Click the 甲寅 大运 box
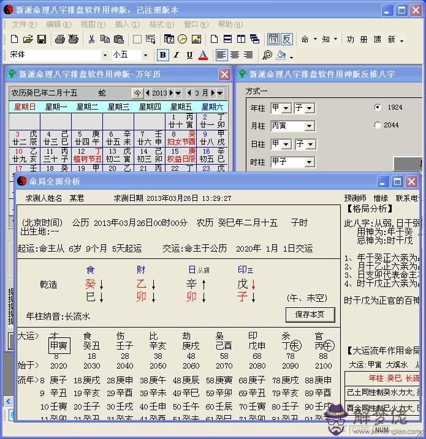The image size is (426, 439). pos(59,345)
